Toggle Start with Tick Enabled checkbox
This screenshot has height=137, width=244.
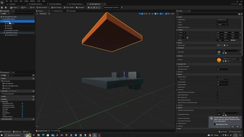point(218,67)
